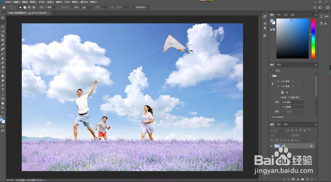Image resolution: width=331 pixels, height=182 pixels.
Task: Select the Quick Selection tool
Action: pos(3,31)
